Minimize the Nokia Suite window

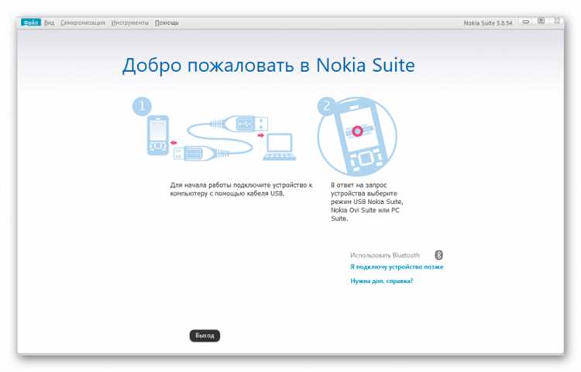[x=525, y=22]
